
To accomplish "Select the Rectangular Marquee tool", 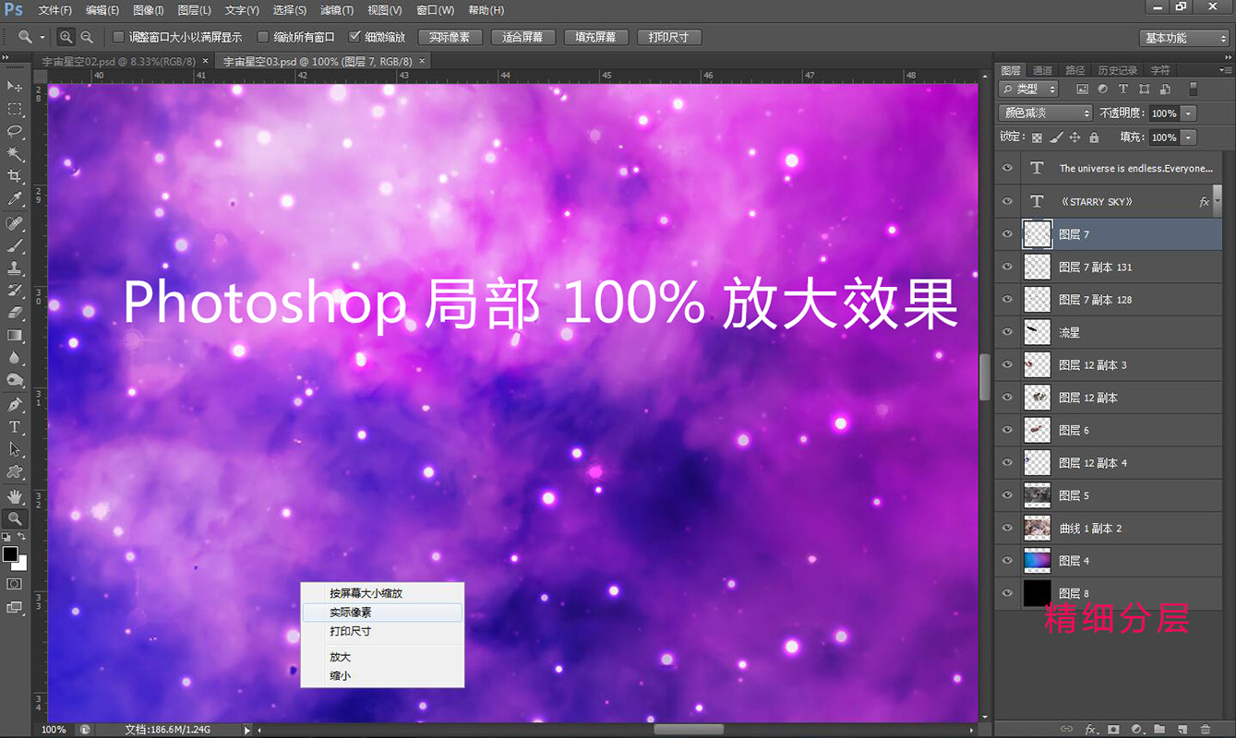I will [15, 109].
